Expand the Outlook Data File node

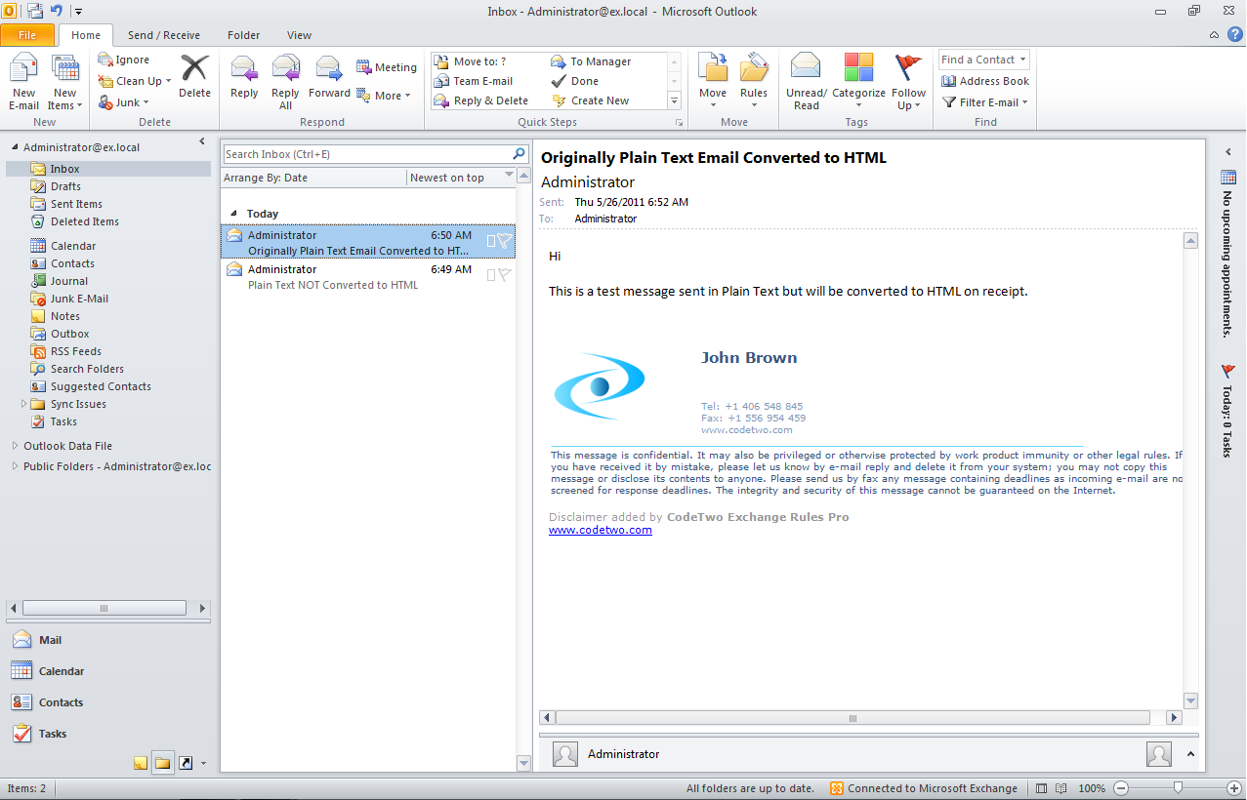tap(15, 446)
